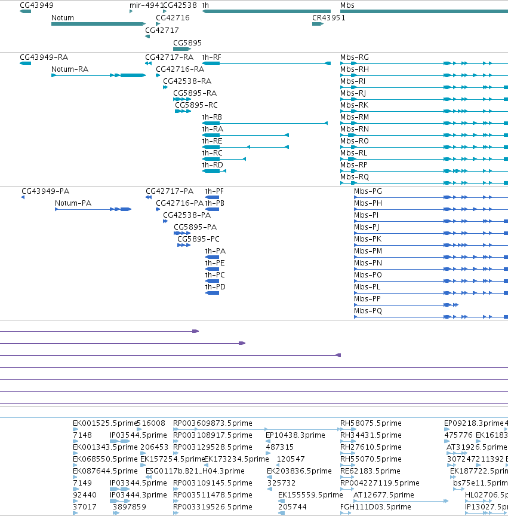Select the AT31926.5prime EST label
The image size is (508, 516).
pyautogui.click(x=477, y=447)
